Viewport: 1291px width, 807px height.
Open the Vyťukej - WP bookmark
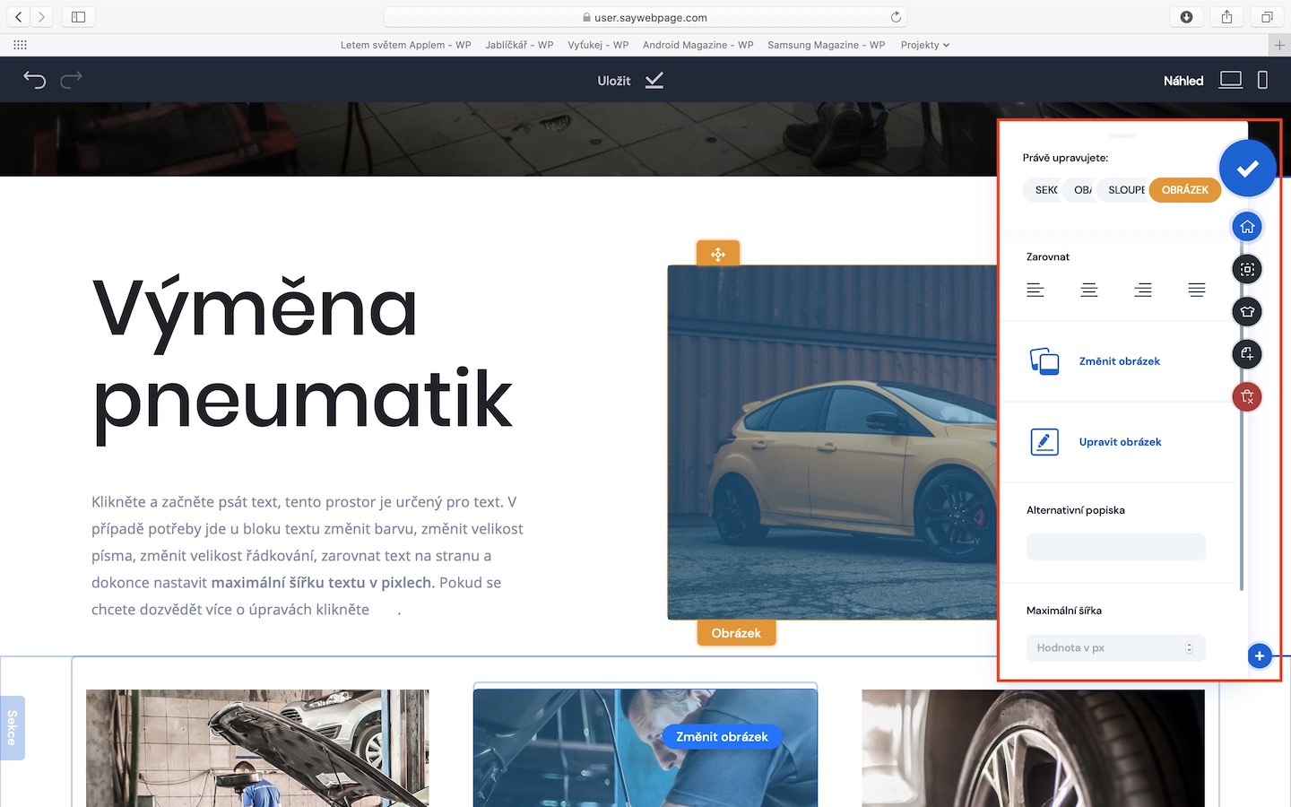598,45
